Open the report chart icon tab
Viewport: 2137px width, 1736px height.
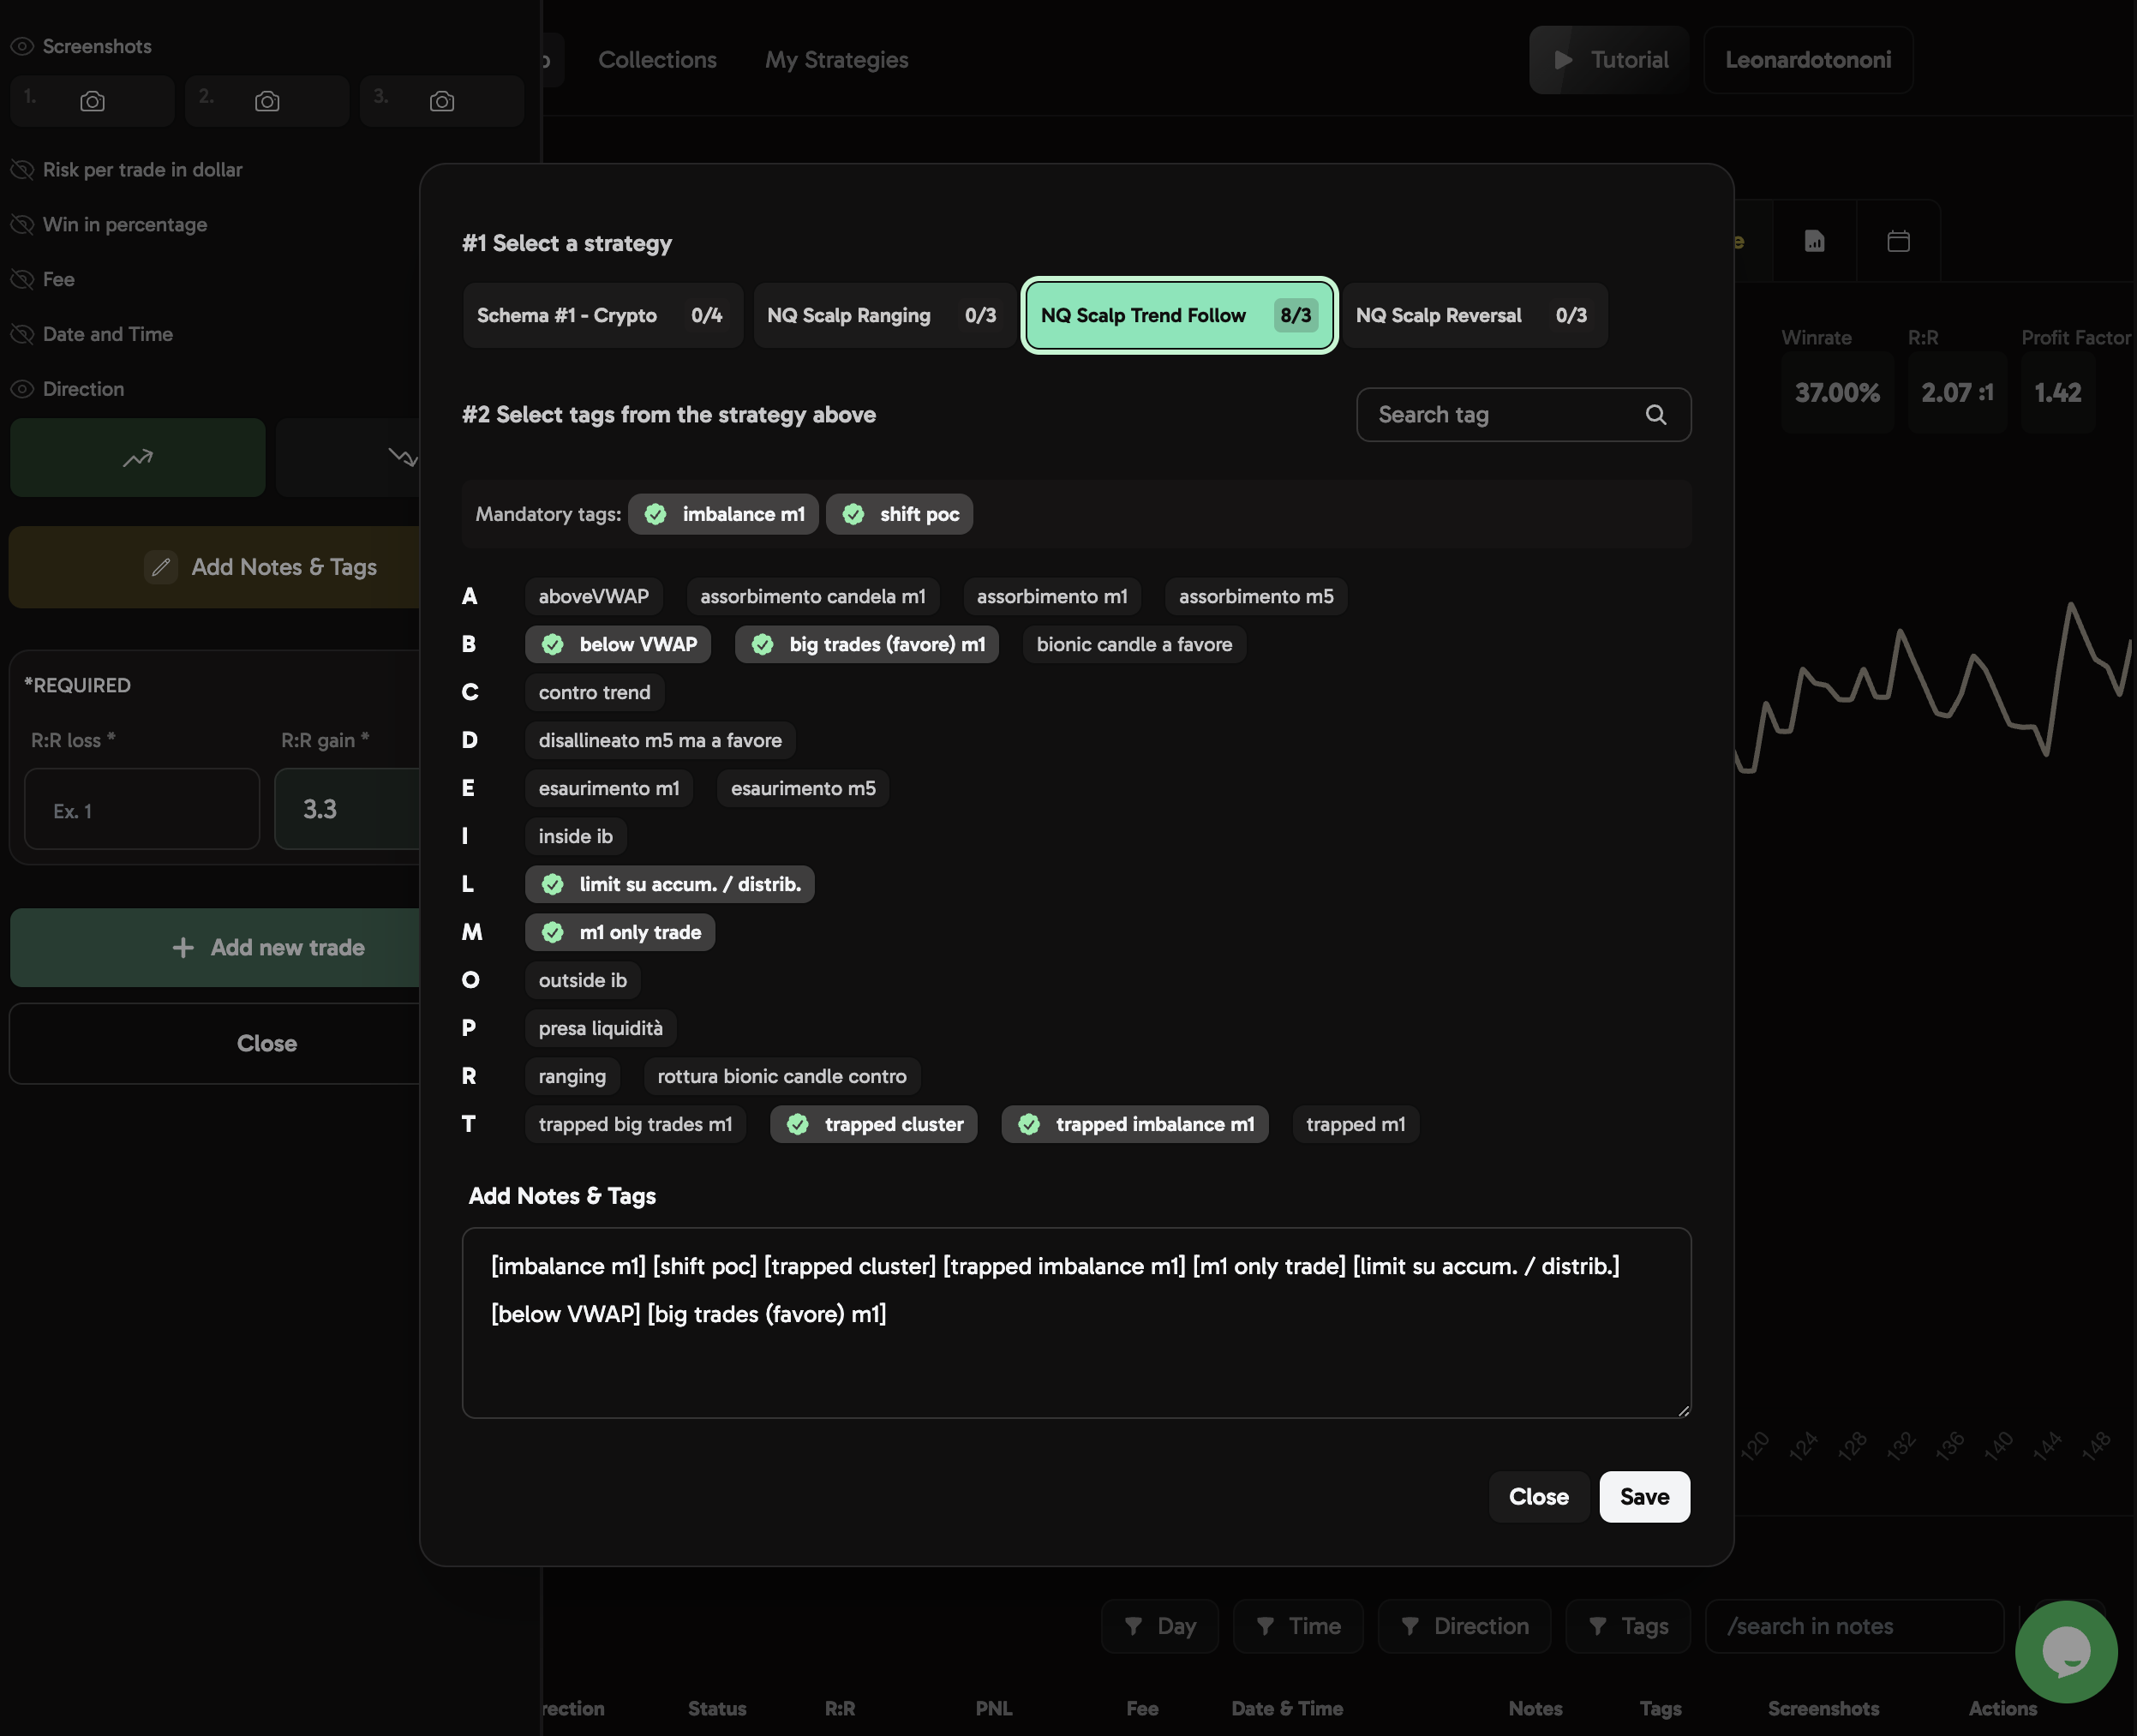click(x=1814, y=241)
